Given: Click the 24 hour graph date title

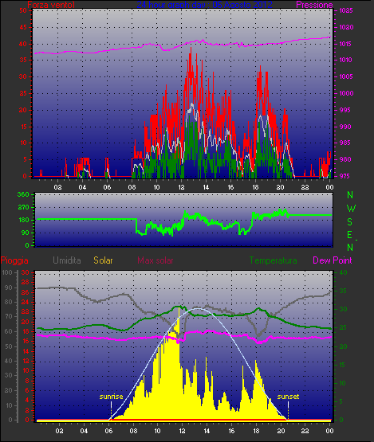Looking at the screenshot, I should click(204, 5).
